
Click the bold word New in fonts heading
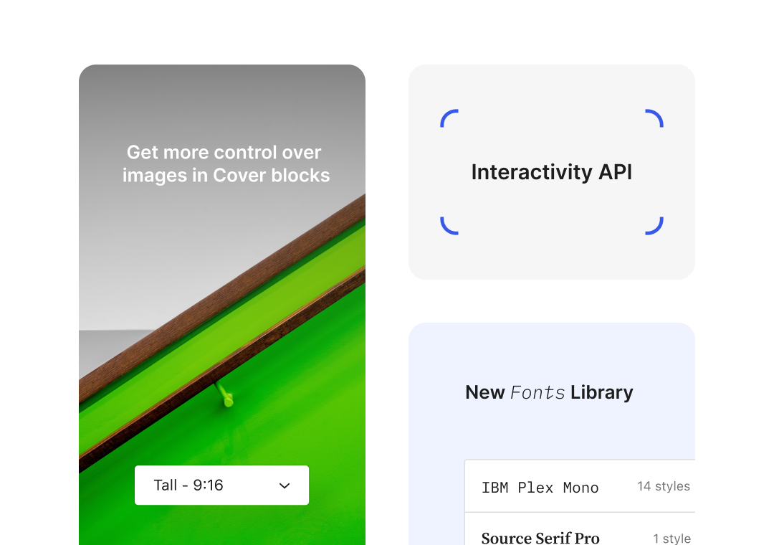pos(485,392)
